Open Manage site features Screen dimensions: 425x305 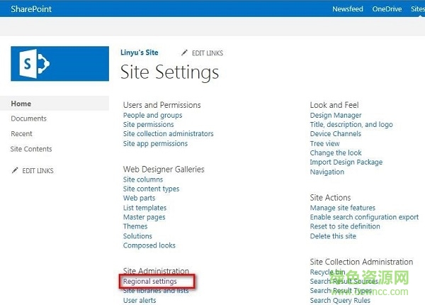click(343, 208)
